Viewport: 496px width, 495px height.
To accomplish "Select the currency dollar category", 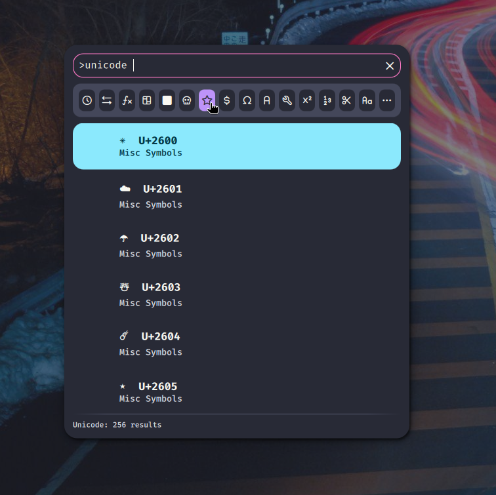I will pos(227,100).
